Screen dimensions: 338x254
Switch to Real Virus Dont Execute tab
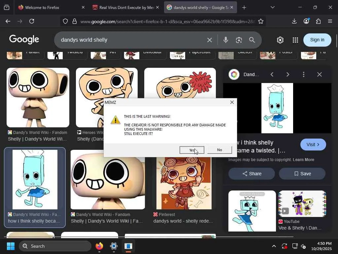point(126,8)
